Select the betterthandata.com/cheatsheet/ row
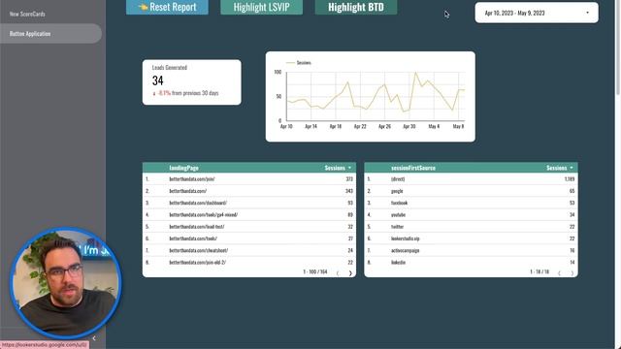Screen dimensions: 621x349 [x=249, y=250]
